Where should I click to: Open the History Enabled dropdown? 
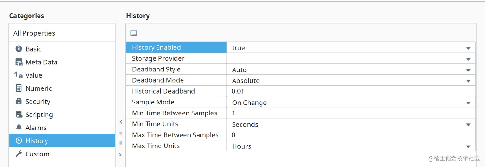tap(468, 48)
